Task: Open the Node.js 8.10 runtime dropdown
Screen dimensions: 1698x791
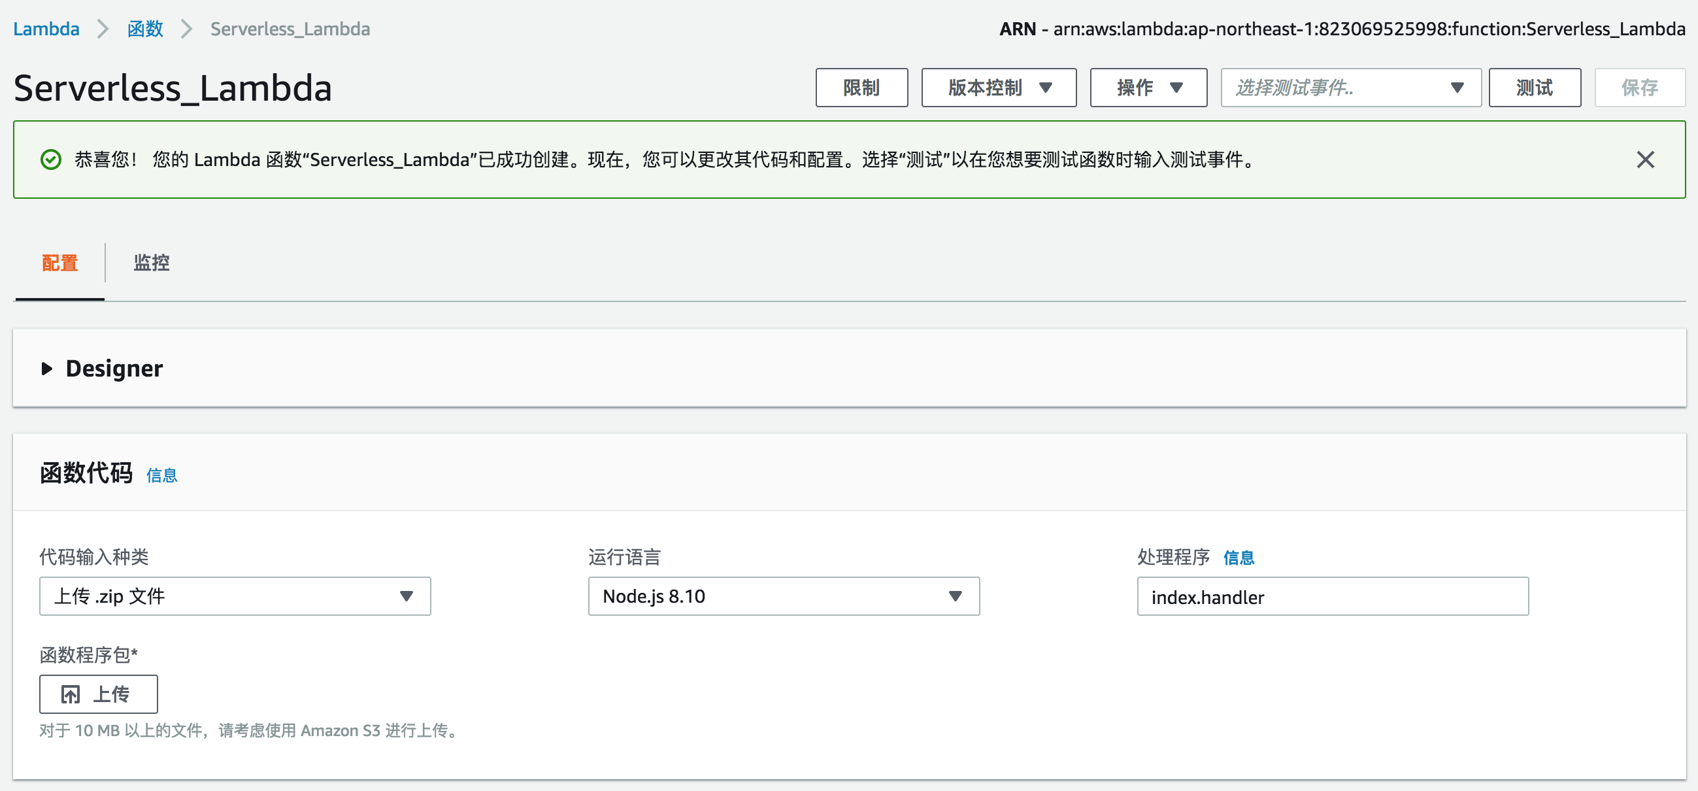Action: tap(783, 597)
